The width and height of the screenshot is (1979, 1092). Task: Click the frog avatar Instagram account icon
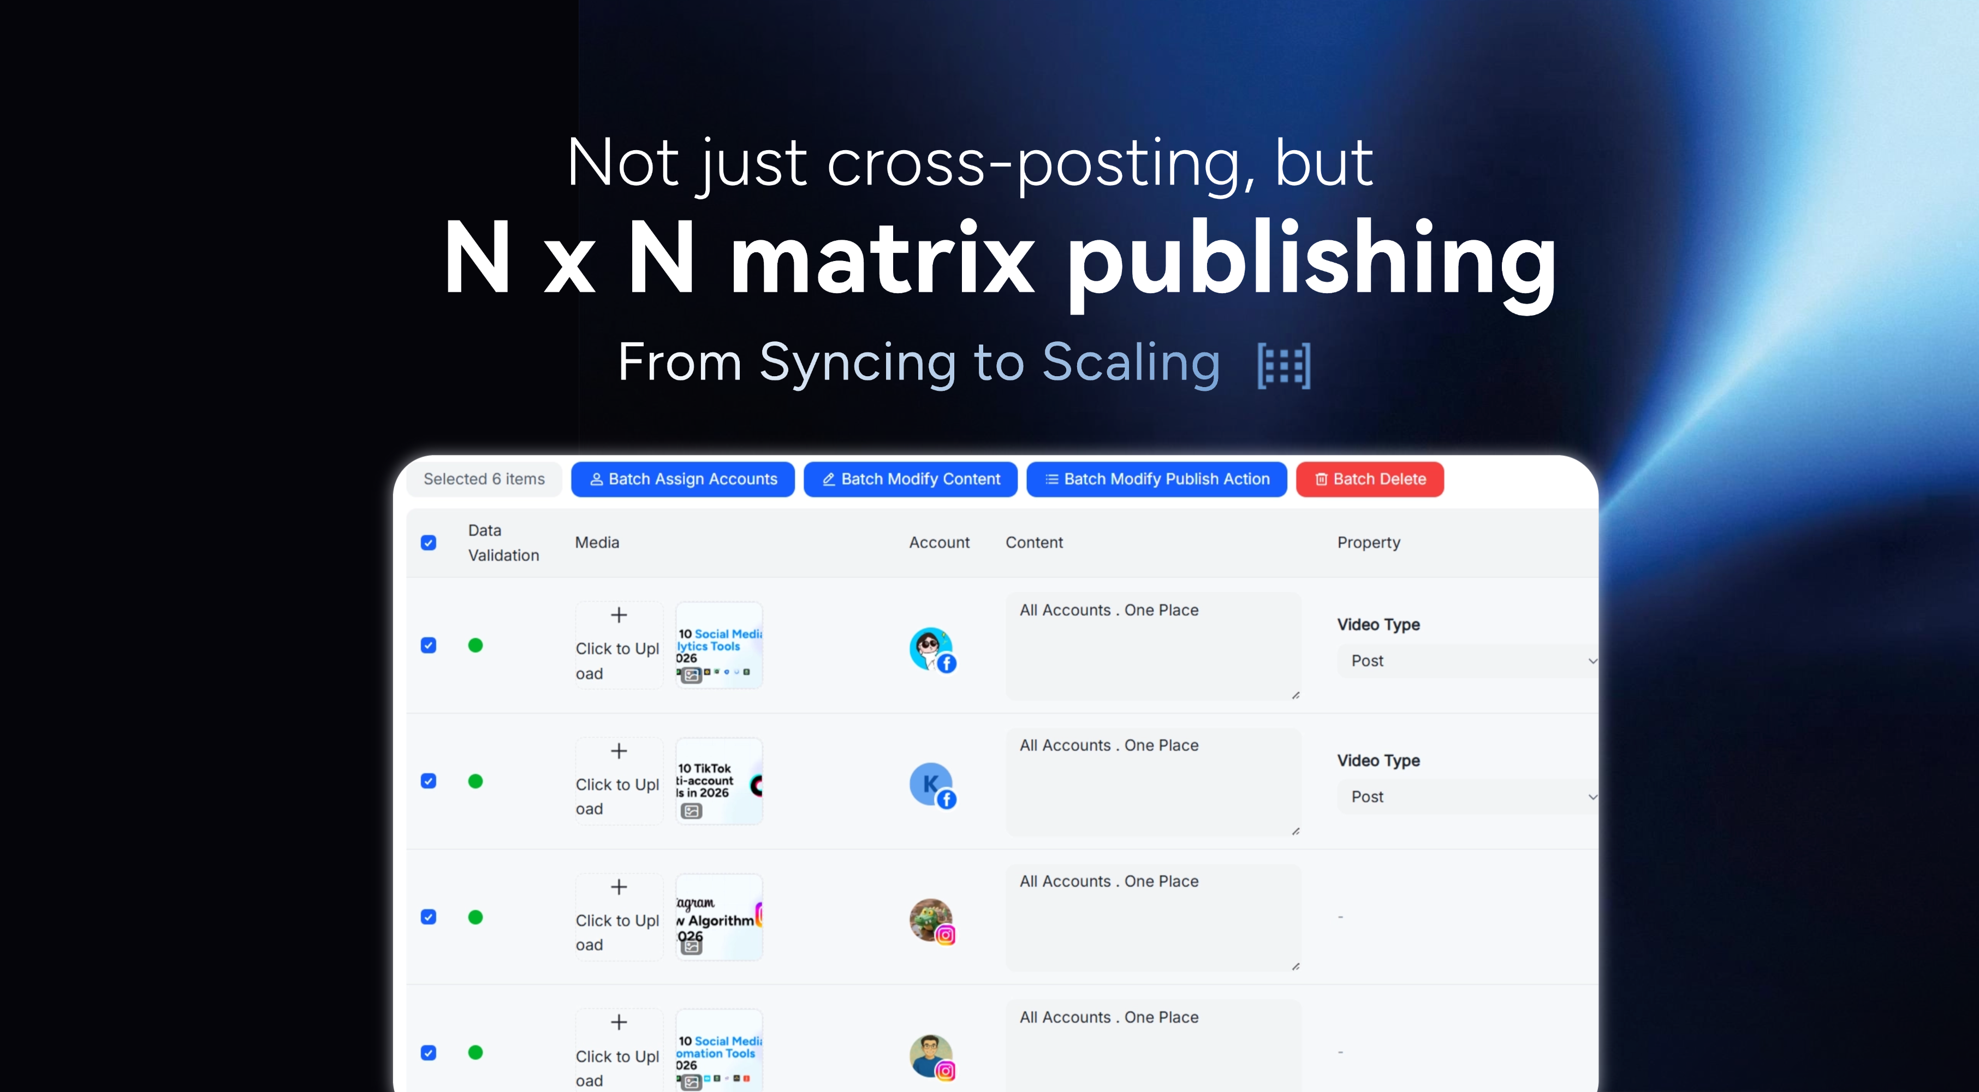point(931,920)
